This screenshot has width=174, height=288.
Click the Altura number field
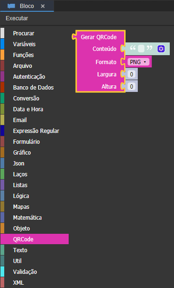pos(131,86)
